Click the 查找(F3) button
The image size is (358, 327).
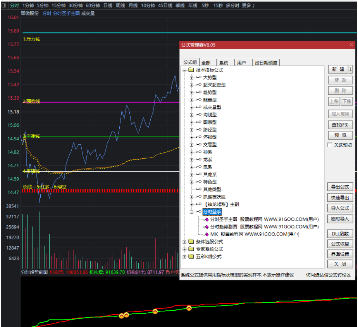[x=340, y=125]
